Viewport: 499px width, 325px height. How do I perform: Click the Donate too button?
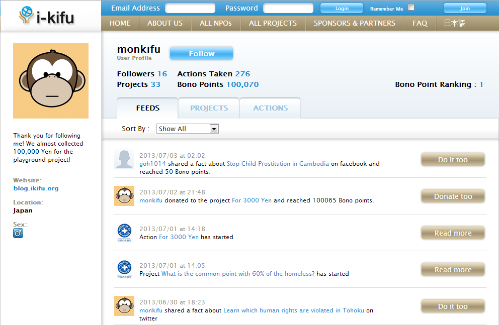tap(453, 196)
